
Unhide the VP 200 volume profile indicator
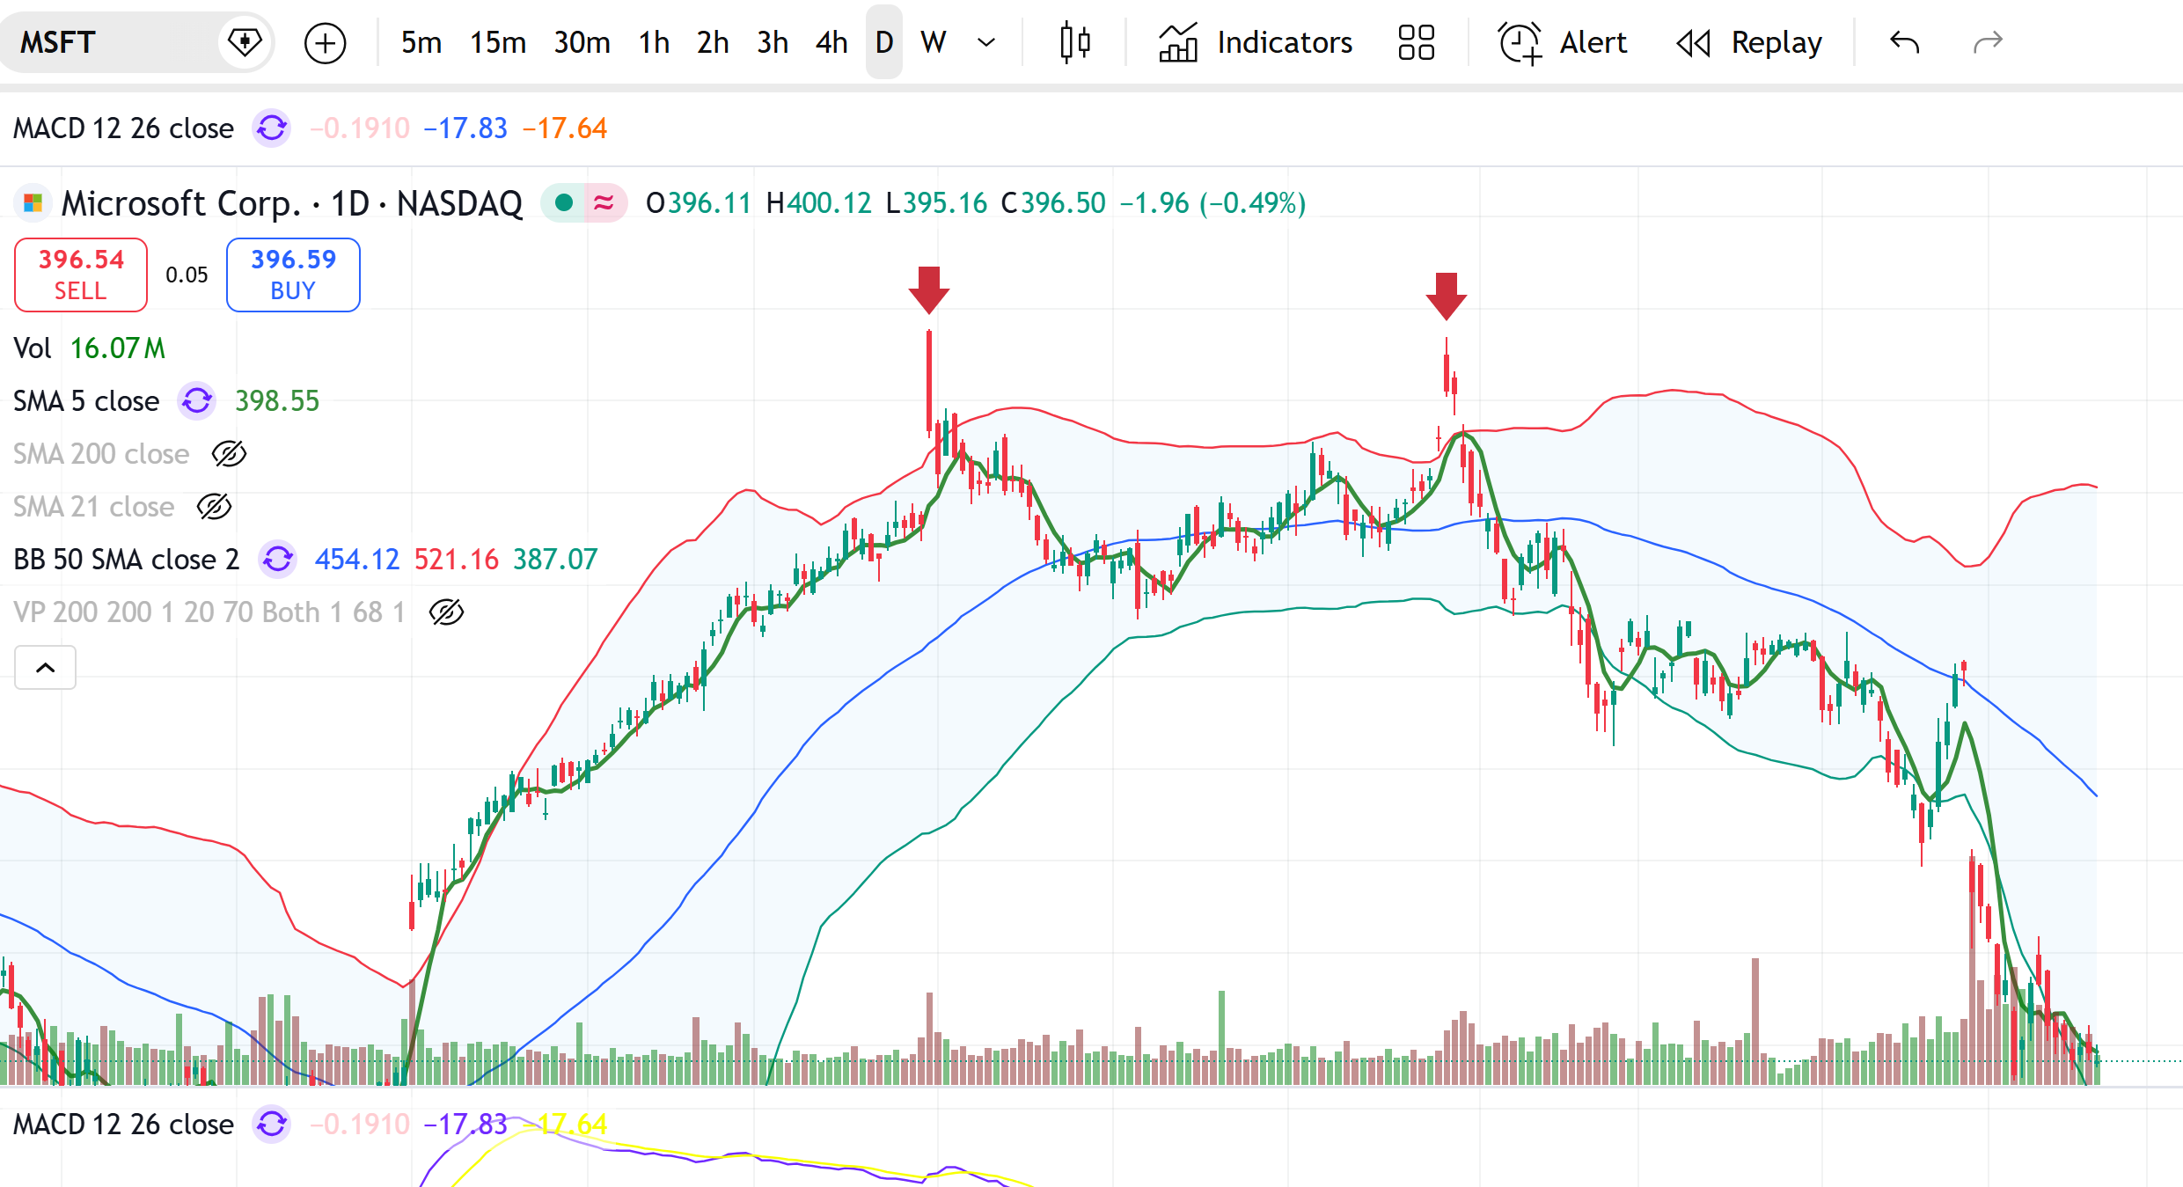point(446,612)
